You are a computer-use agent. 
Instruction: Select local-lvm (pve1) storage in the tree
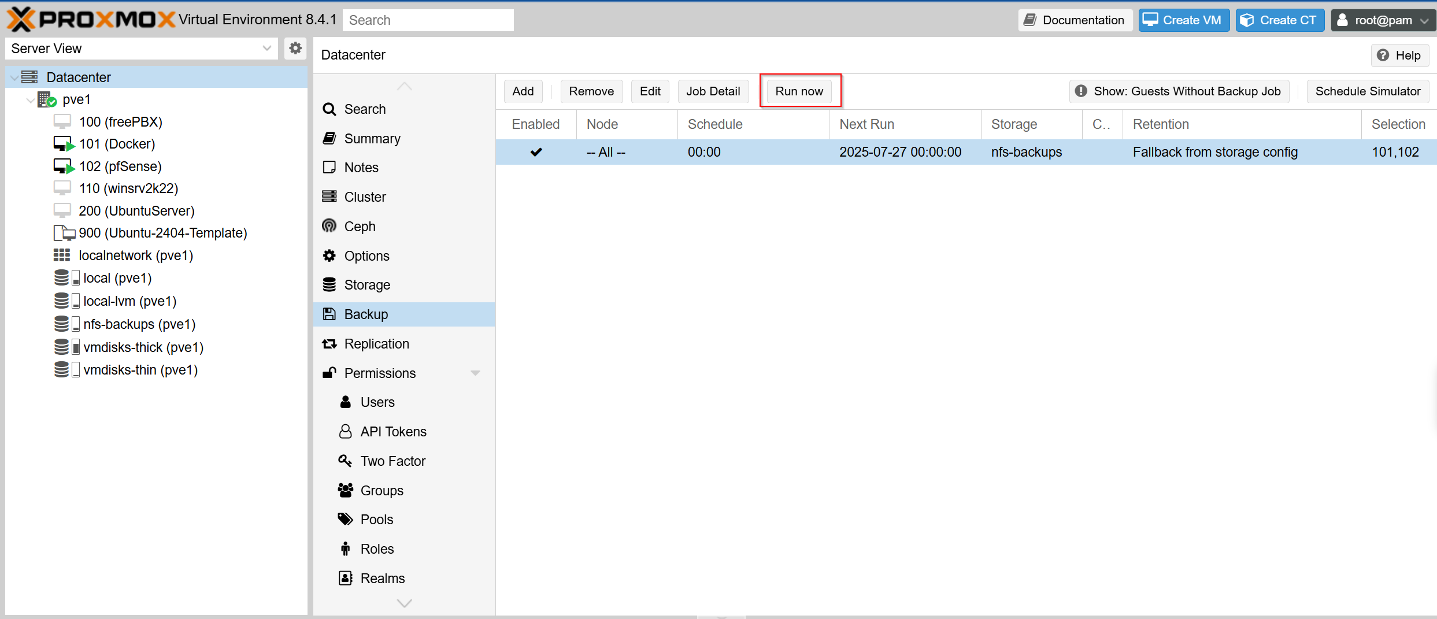(130, 301)
